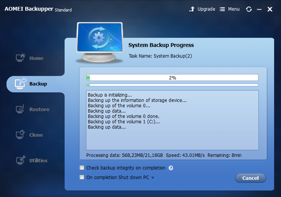Minimize the AOMEI Backupper window
This screenshot has width=281, height=197.
[259, 9]
